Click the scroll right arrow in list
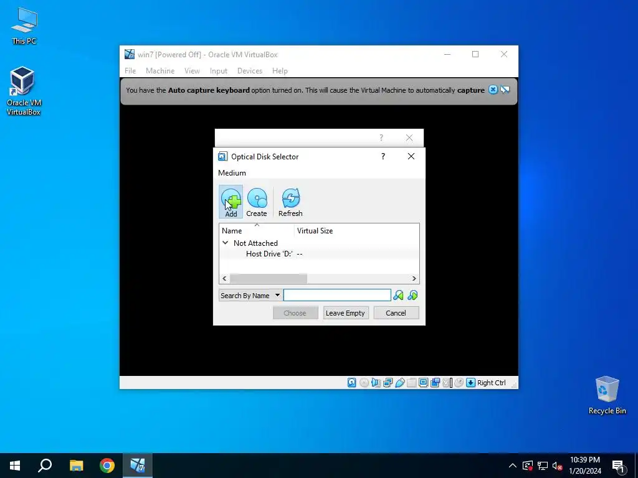This screenshot has width=638, height=478. [414, 278]
